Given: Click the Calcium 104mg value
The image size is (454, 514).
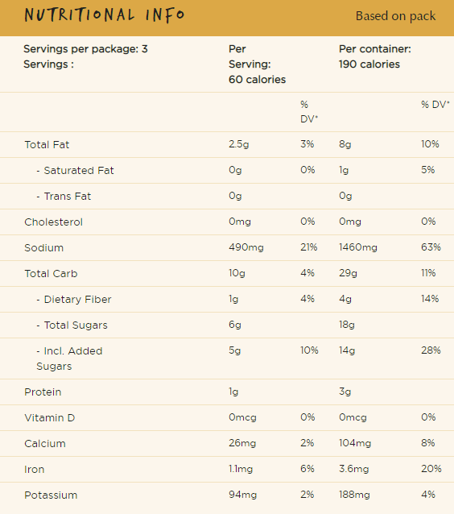Looking at the screenshot, I should coord(355,443).
